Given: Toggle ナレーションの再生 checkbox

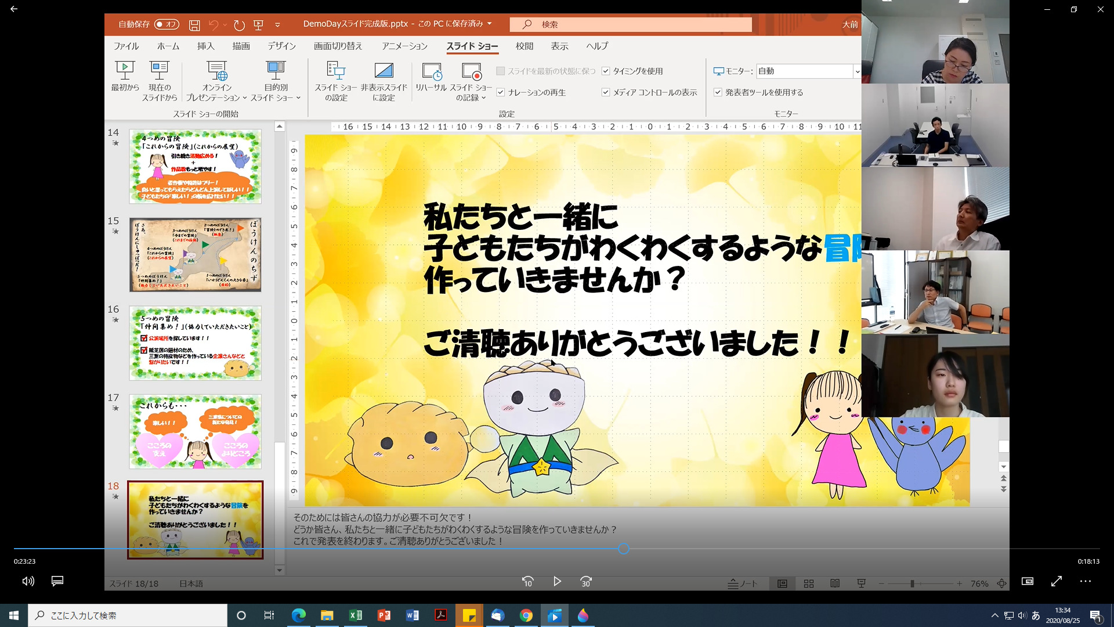Looking at the screenshot, I should click(501, 92).
